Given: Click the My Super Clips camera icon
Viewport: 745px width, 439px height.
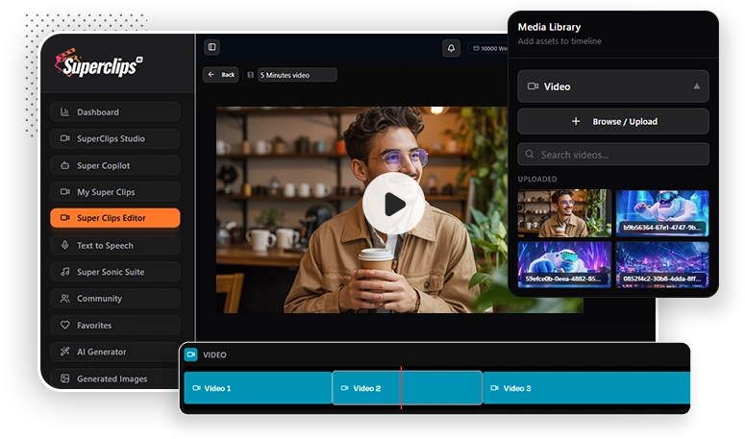Looking at the screenshot, I should click(x=64, y=192).
